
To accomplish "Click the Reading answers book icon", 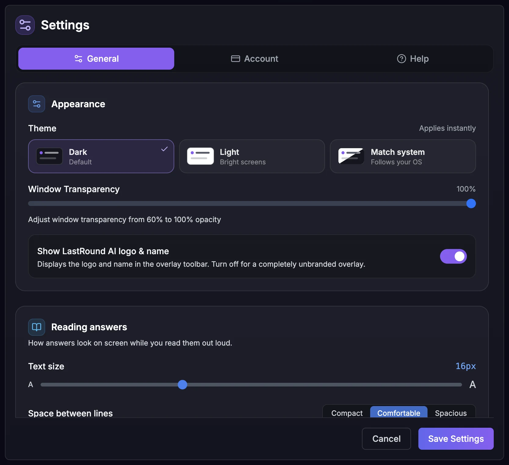I will (x=37, y=327).
